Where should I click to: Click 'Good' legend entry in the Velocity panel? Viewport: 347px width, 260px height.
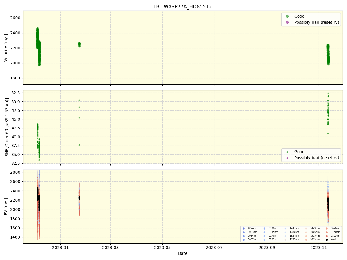click(299, 16)
